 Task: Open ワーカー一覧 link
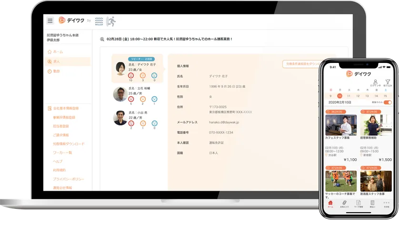[62, 153]
